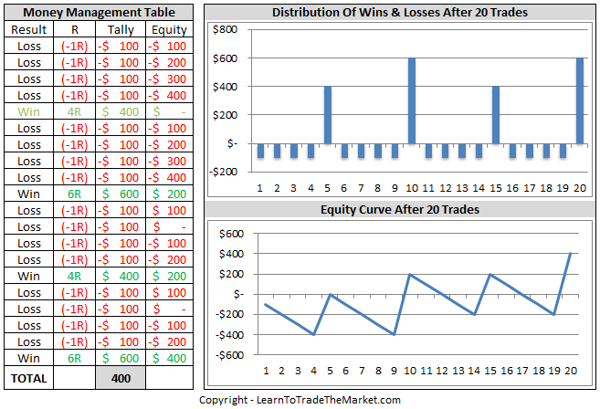Click equity curve low point at trade 4

pyautogui.click(x=314, y=334)
